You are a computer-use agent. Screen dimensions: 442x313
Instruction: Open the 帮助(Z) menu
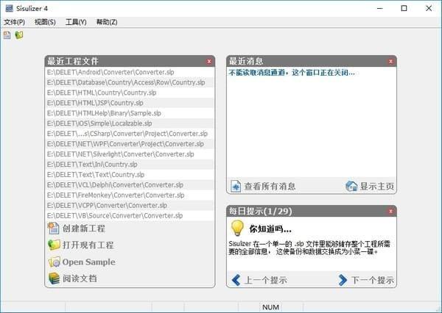pyautogui.click(x=107, y=22)
